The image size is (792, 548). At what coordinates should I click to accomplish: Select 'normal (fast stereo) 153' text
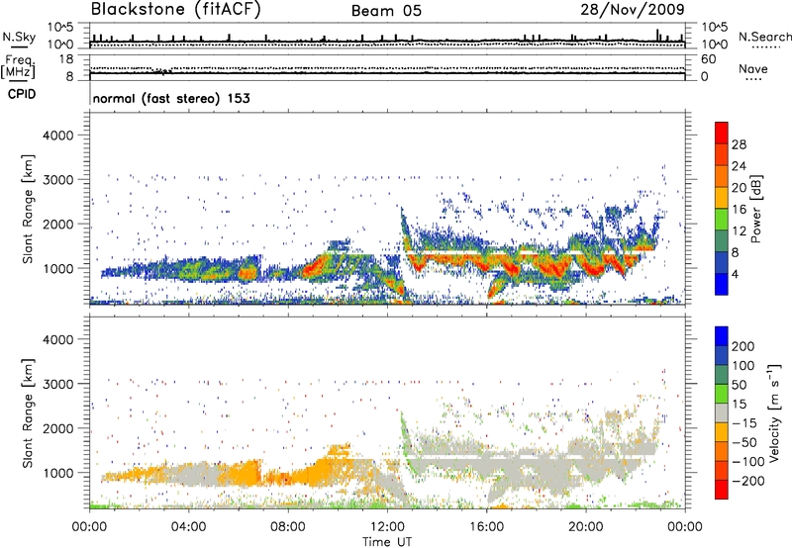pos(171,98)
